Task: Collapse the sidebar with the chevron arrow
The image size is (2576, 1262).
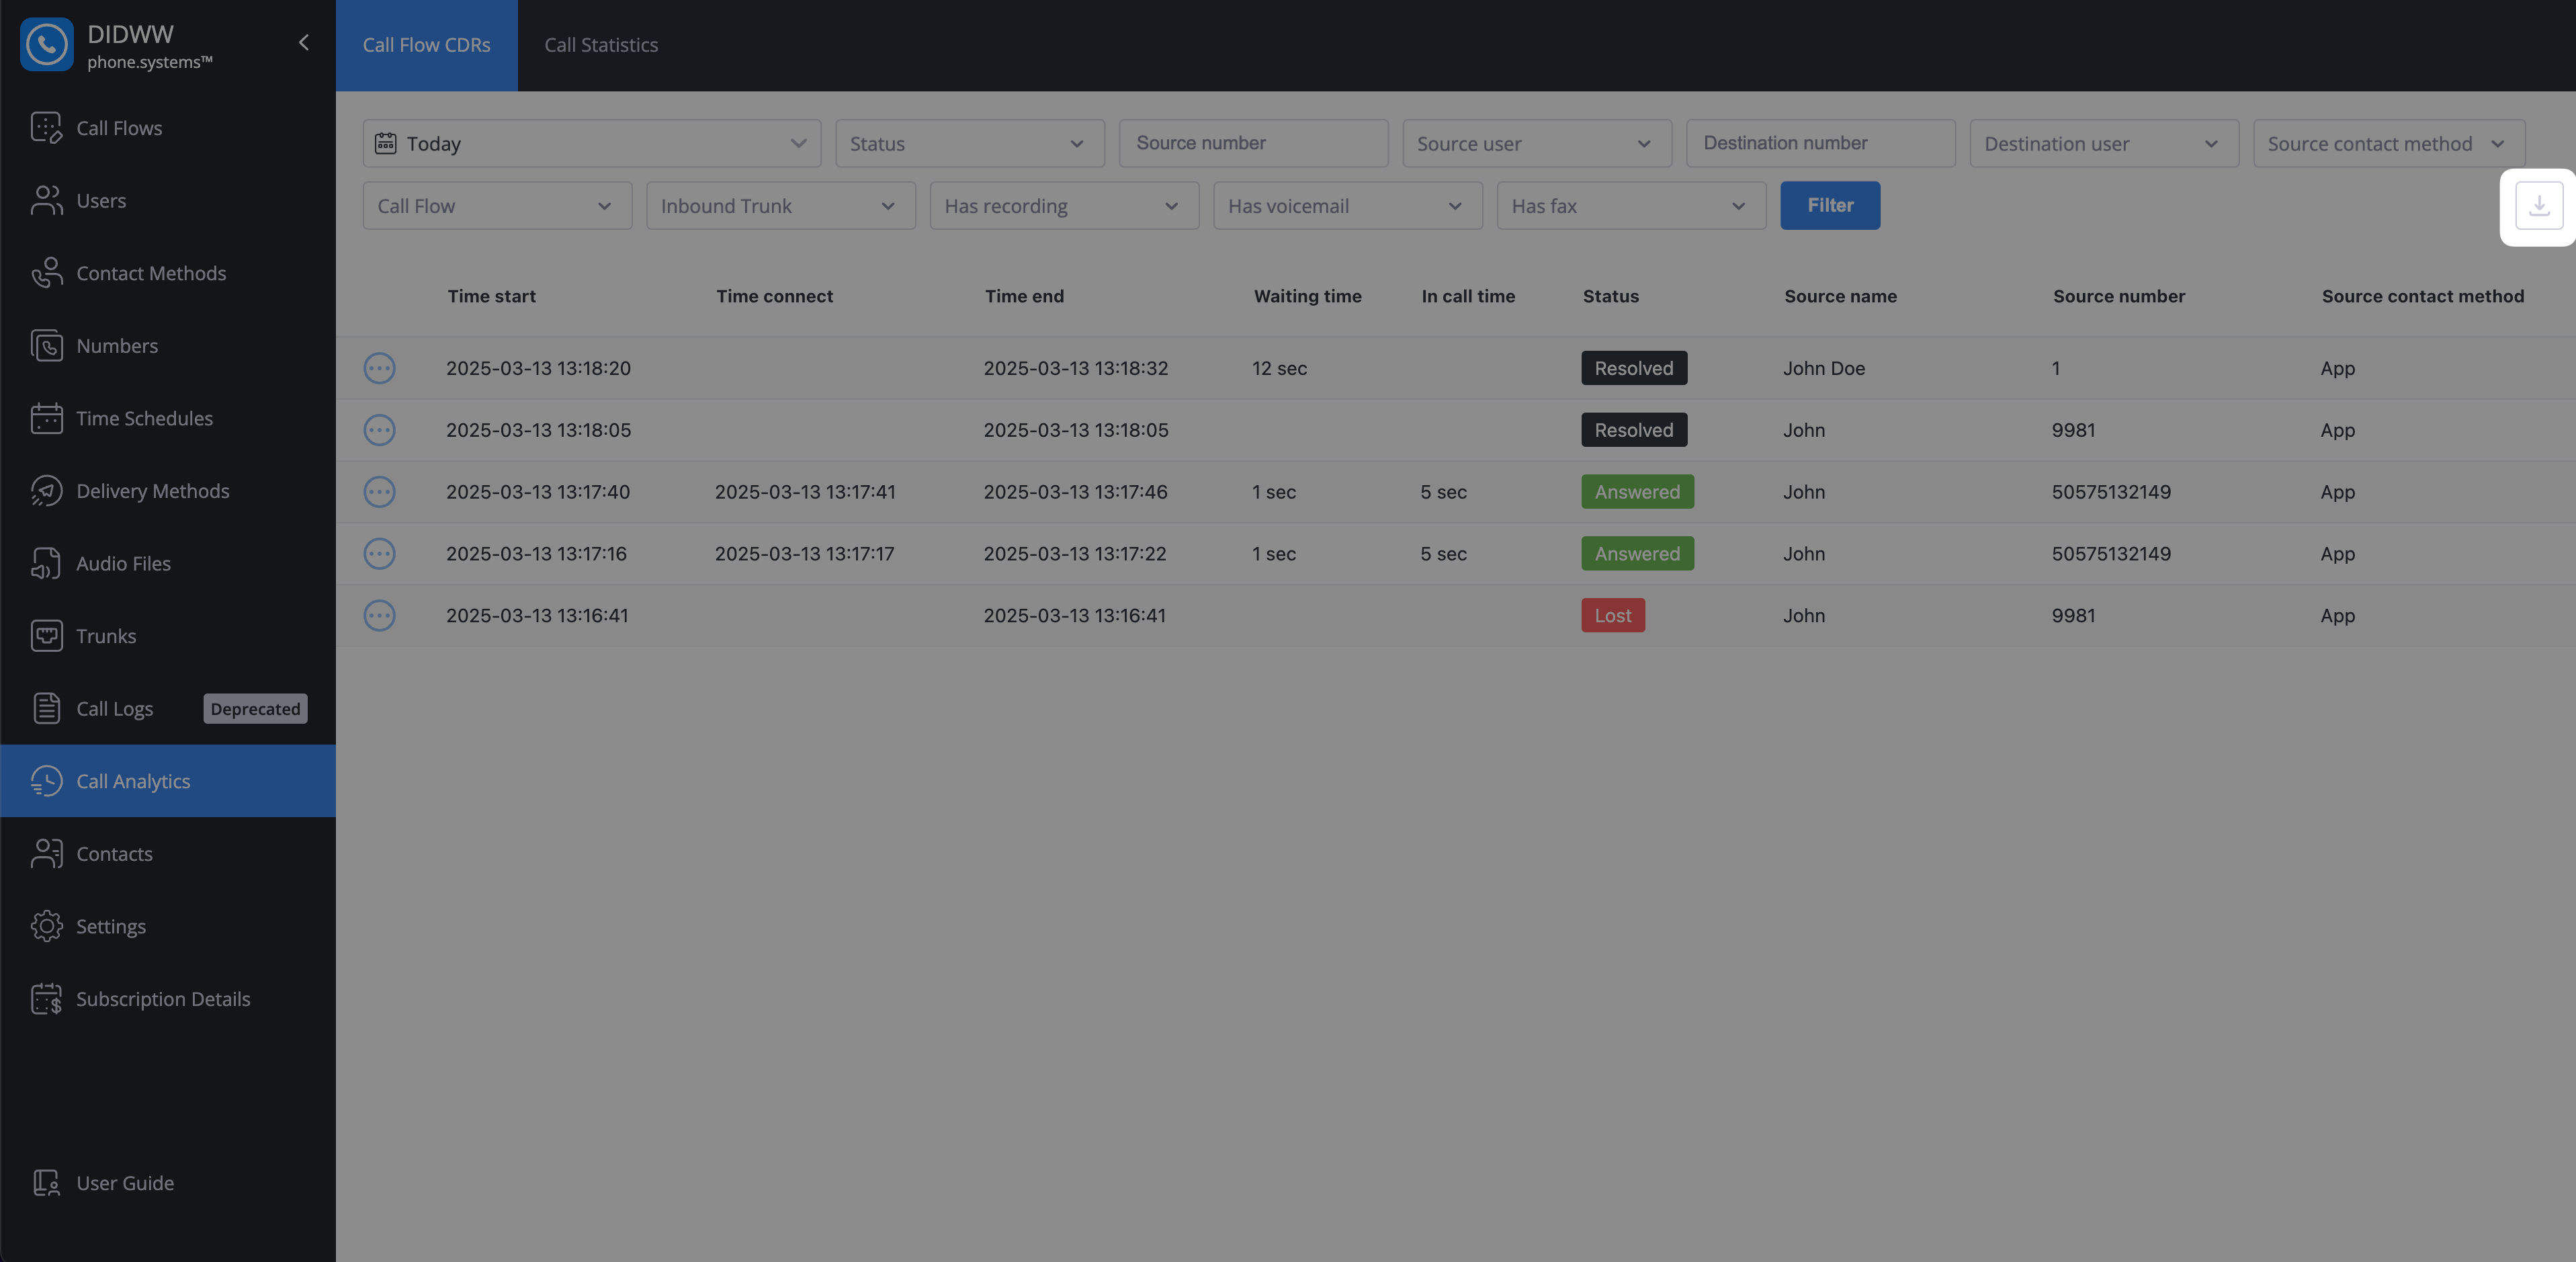Action: point(304,43)
